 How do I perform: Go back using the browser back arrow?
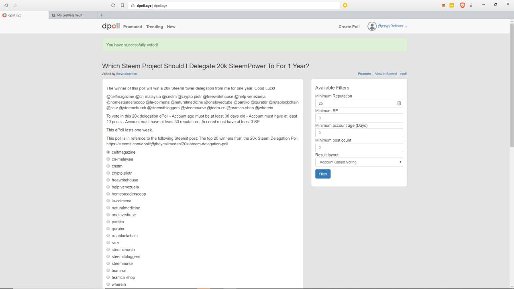tap(6, 5)
